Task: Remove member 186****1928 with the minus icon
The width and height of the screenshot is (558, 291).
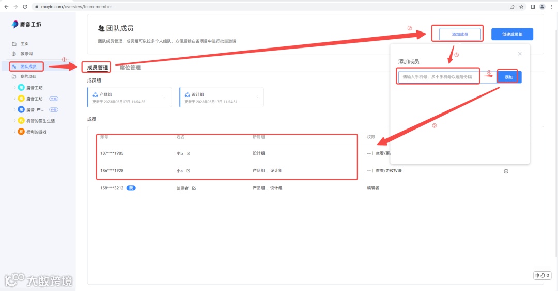Action: (x=506, y=171)
